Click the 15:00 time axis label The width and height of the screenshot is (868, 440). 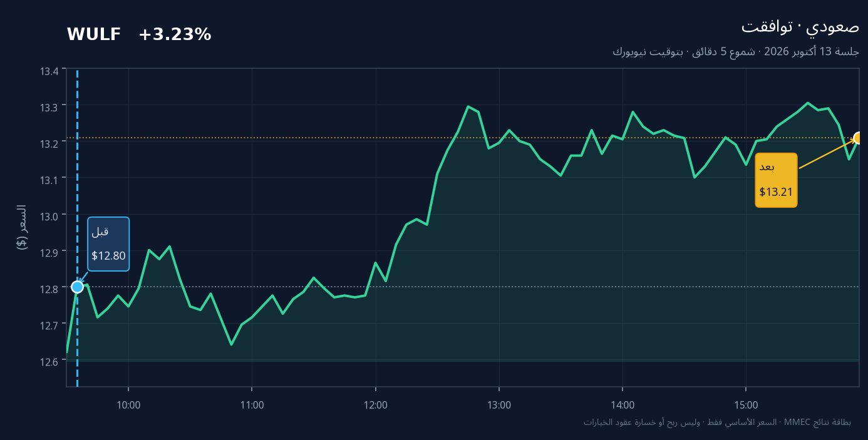click(746, 405)
